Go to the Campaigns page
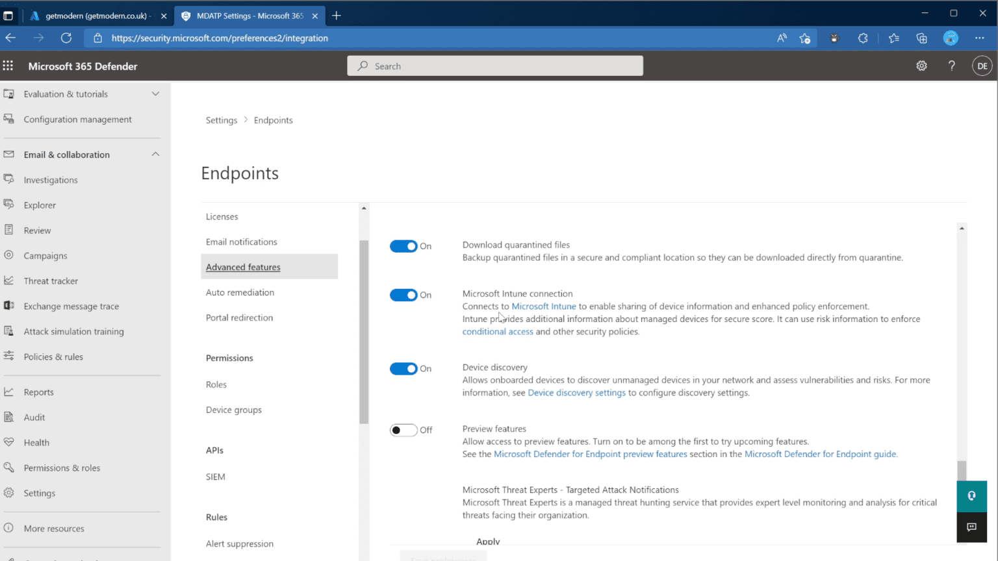Screen dimensions: 998x561 pos(45,255)
